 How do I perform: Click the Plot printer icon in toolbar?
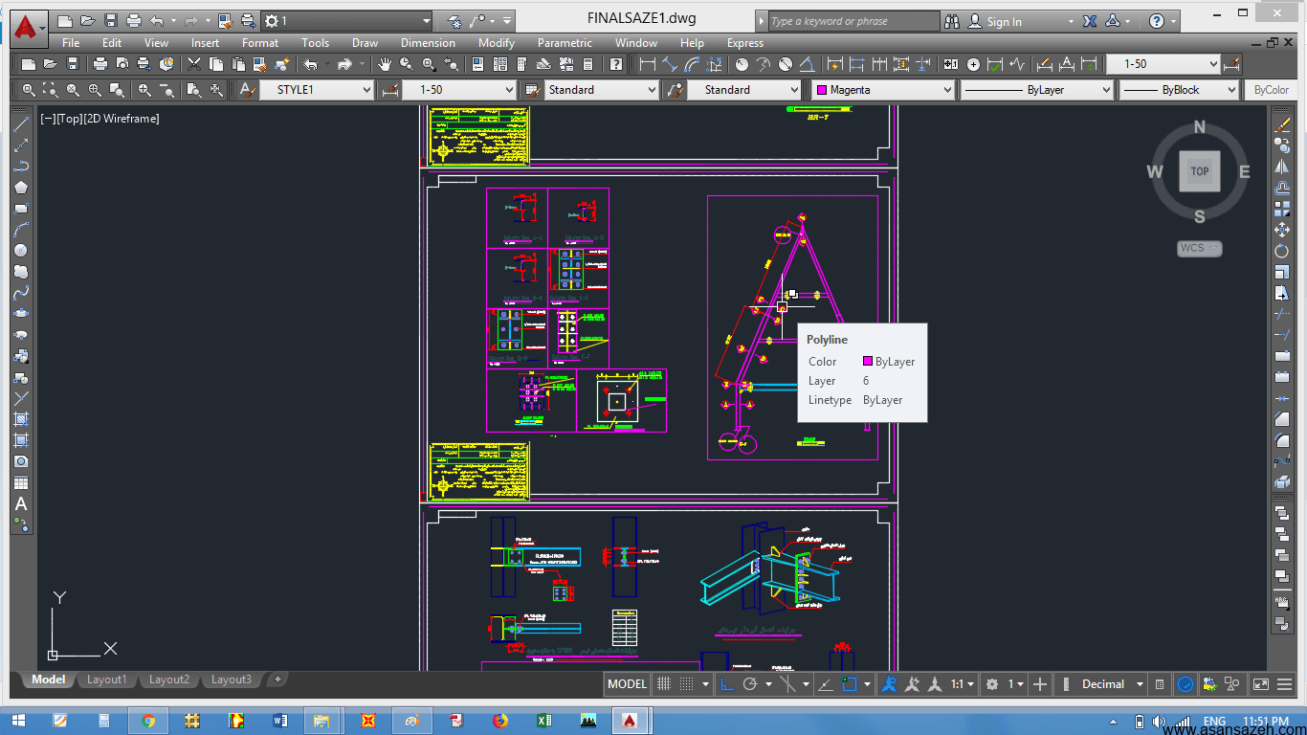point(100,64)
